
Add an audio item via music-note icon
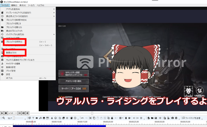[40, 118]
